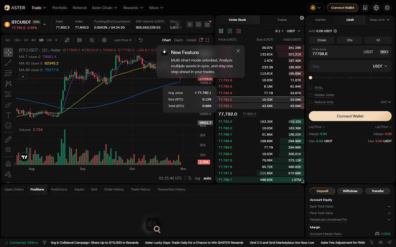This screenshot has width=396, height=247.
Task: Enable the Reduce-Only checkbox
Action: point(311,102)
